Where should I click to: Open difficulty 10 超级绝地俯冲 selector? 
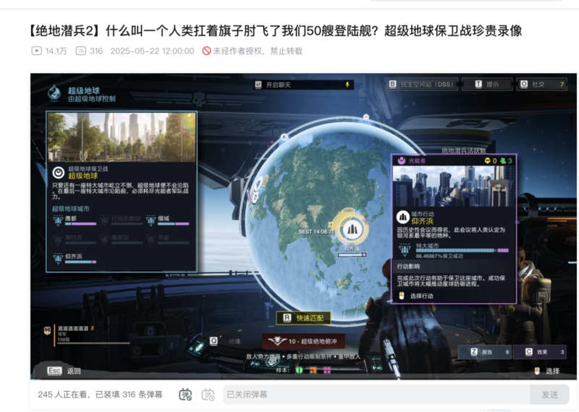coord(303,341)
